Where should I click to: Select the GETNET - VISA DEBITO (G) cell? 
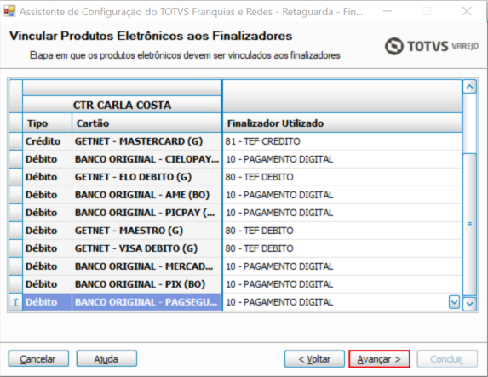(146, 248)
